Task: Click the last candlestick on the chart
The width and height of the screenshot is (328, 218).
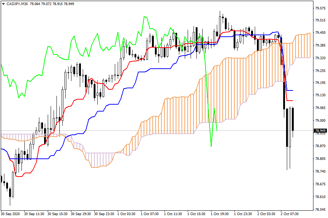Action: pos(293,119)
